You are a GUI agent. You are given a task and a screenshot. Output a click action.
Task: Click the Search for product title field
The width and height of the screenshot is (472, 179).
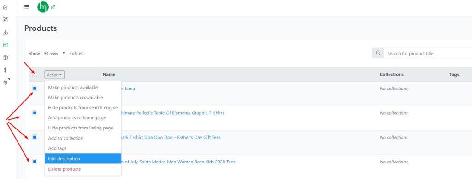coord(428,53)
